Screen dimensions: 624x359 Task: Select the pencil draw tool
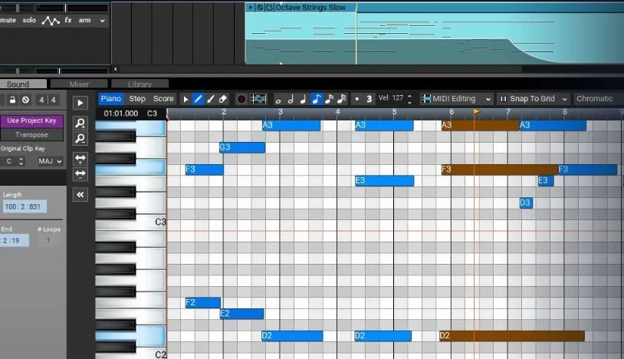(x=199, y=99)
